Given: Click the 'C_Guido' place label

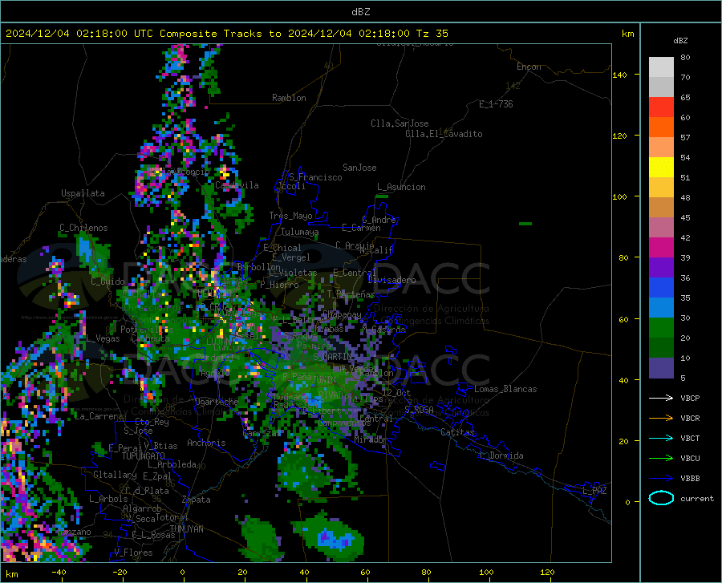Looking at the screenshot, I should point(107,281).
